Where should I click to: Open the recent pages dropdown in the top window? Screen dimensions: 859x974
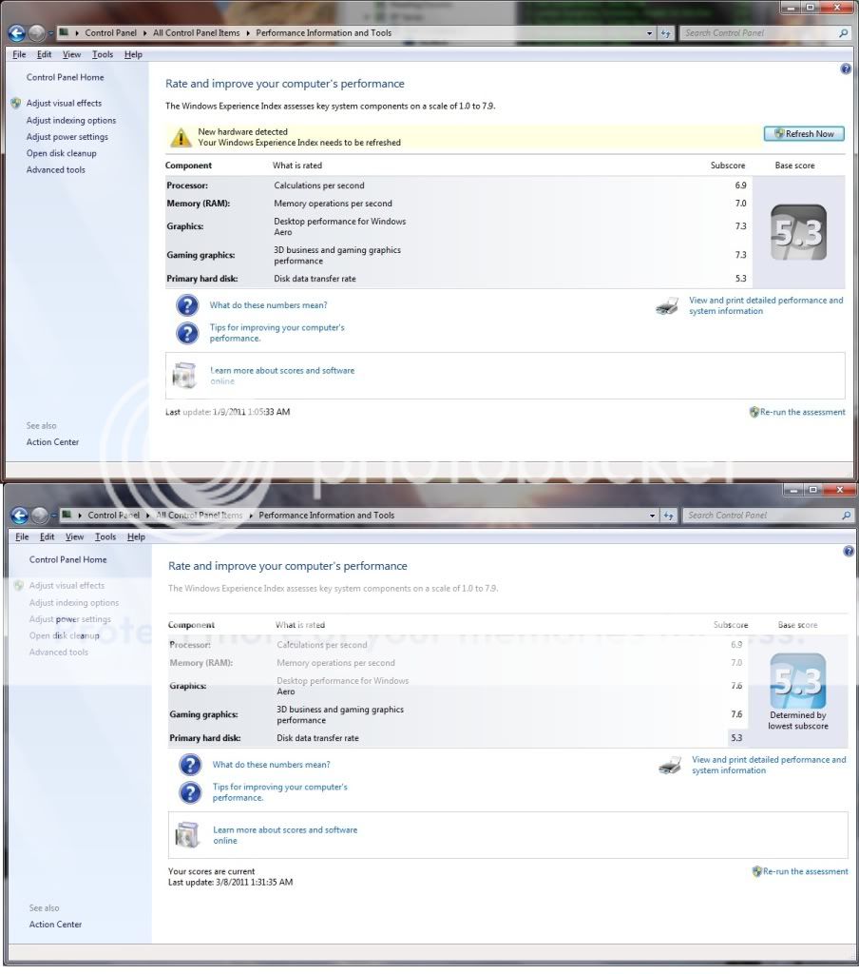(x=50, y=33)
